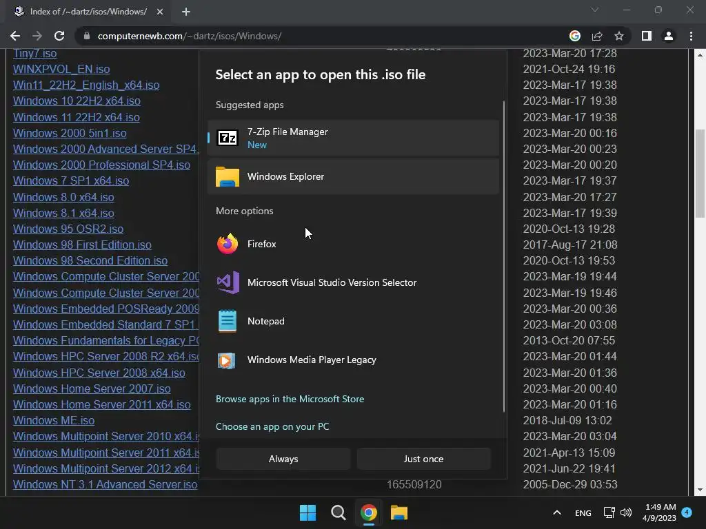Click the page vertical scrollbar thumb
Image resolution: width=706 pixels, height=529 pixels.
[700, 173]
